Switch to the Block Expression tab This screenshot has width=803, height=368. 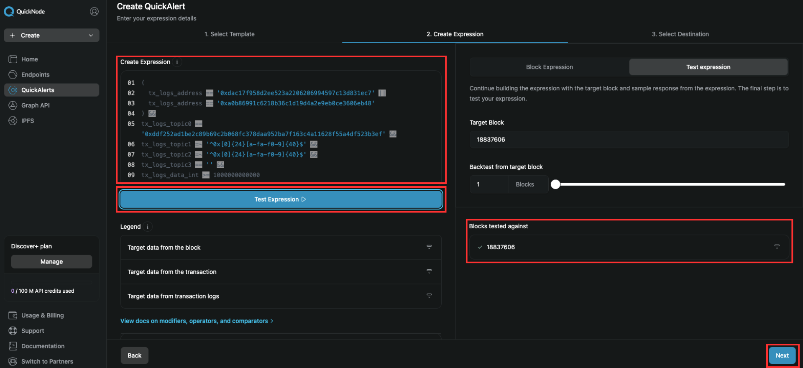click(550, 67)
